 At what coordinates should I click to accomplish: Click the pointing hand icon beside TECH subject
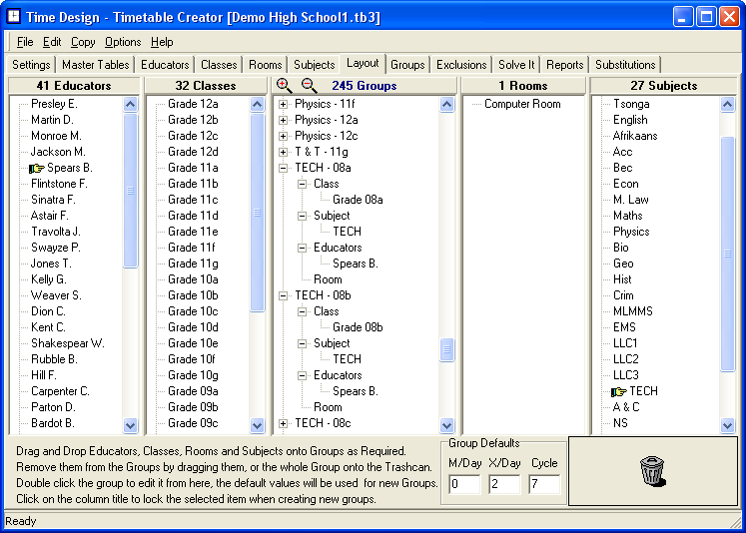(619, 391)
